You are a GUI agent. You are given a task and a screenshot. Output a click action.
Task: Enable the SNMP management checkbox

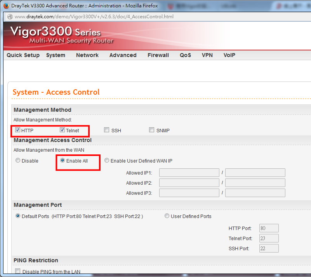point(152,130)
